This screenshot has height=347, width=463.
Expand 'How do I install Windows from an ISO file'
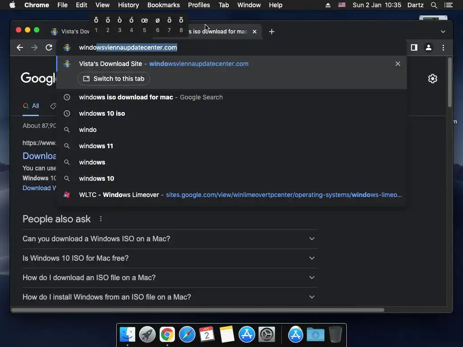point(170,297)
